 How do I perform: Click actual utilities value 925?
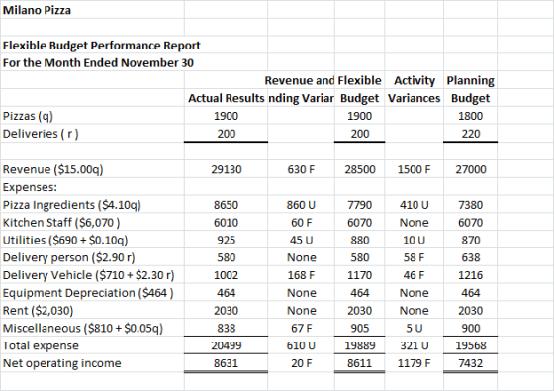tap(227, 240)
